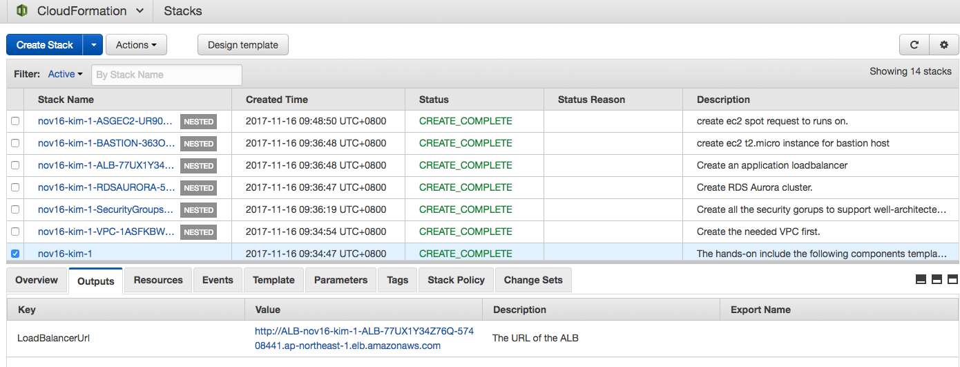Open the nov16-kim-1-SecurityGroups stack link
The image size is (960, 367).
pyautogui.click(x=106, y=209)
